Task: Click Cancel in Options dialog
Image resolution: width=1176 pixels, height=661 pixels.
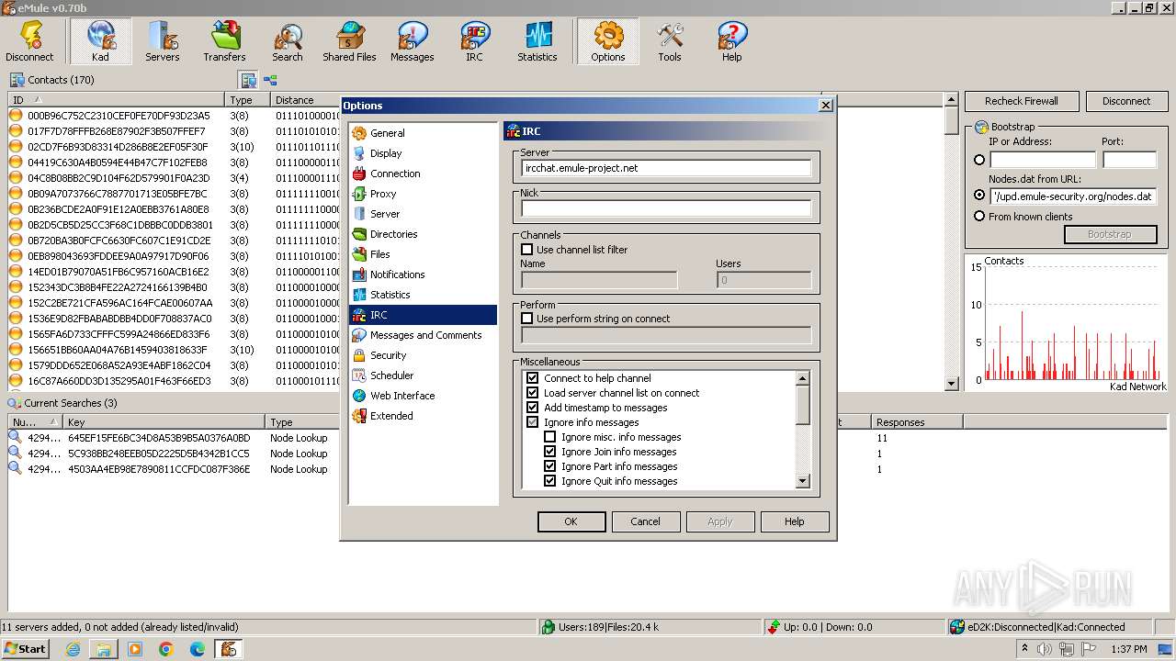Action: (x=645, y=521)
